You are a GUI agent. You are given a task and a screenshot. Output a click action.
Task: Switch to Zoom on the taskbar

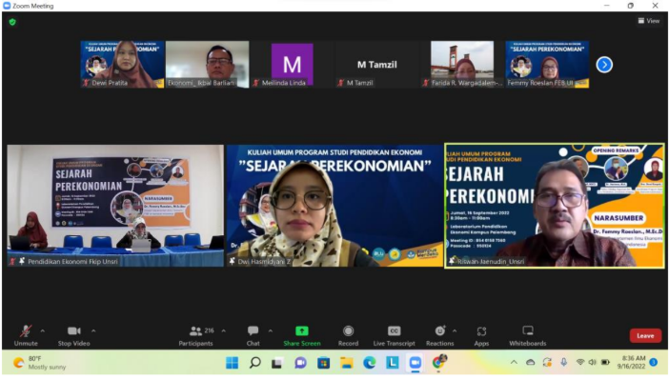[416, 363]
